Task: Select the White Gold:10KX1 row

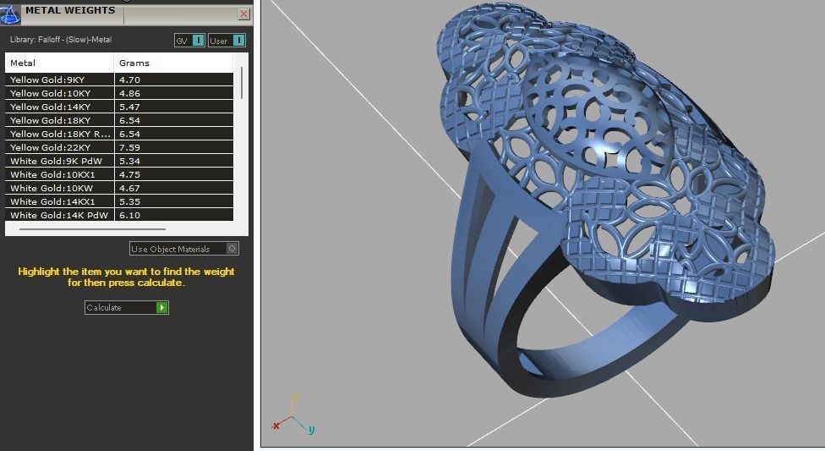Action: 119,175
